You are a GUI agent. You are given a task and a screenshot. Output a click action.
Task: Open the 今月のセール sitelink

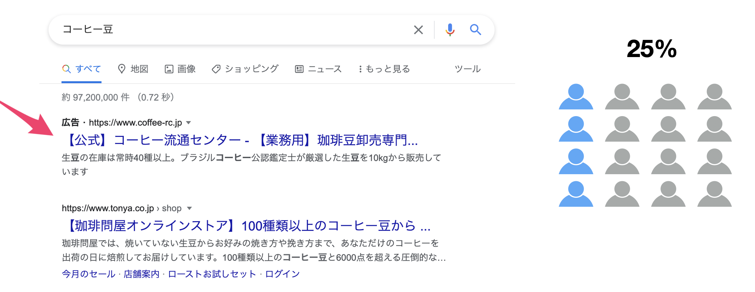pos(89,274)
